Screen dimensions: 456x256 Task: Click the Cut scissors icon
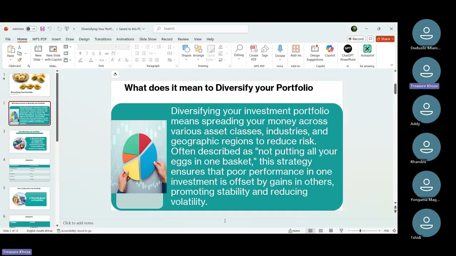click(x=20, y=47)
